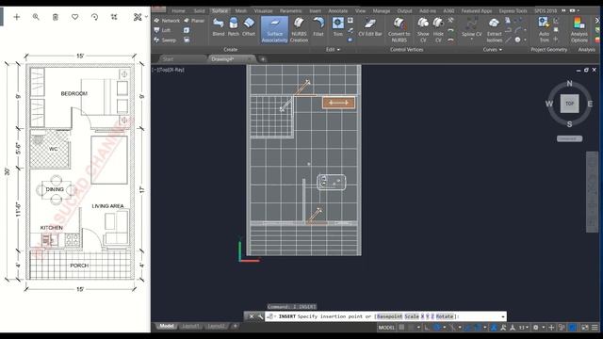Open the Home ribbon tab
Screen dimensions: 603x339
click(x=178, y=10)
